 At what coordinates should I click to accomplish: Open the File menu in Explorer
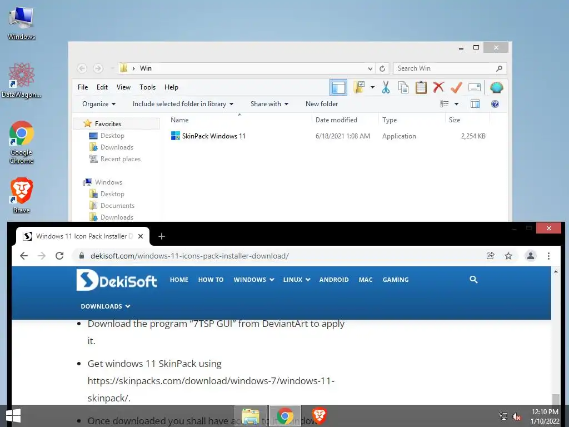[83, 87]
